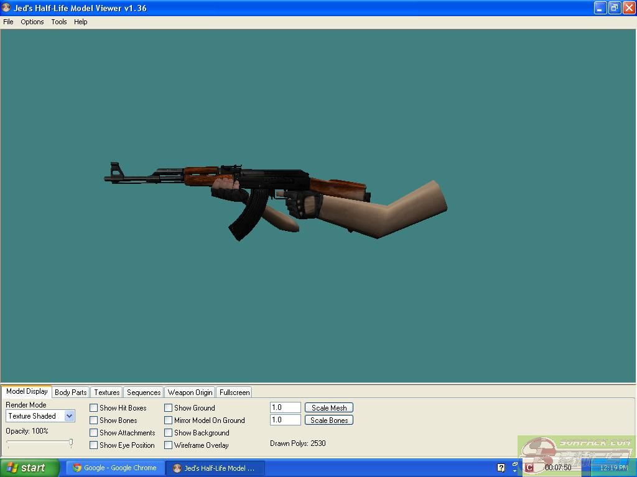Enable Show Eye Position checkbox
Image resolution: width=637 pixels, height=477 pixels.
[x=93, y=445]
